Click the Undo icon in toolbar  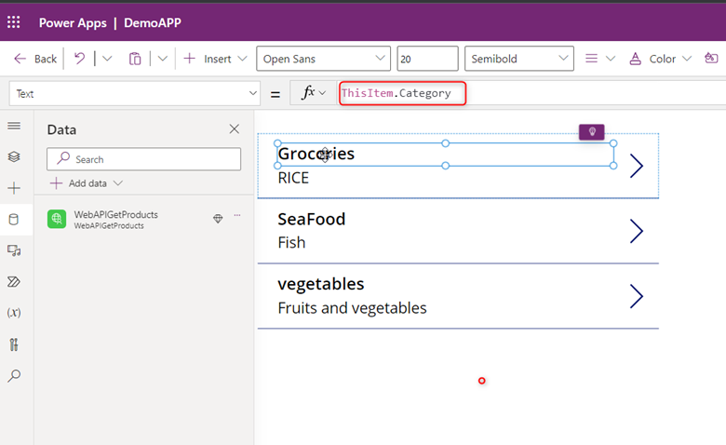tap(80, 59)
